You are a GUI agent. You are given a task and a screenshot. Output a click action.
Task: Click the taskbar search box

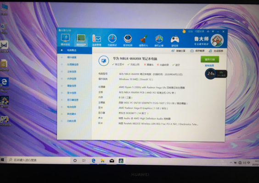39,160
